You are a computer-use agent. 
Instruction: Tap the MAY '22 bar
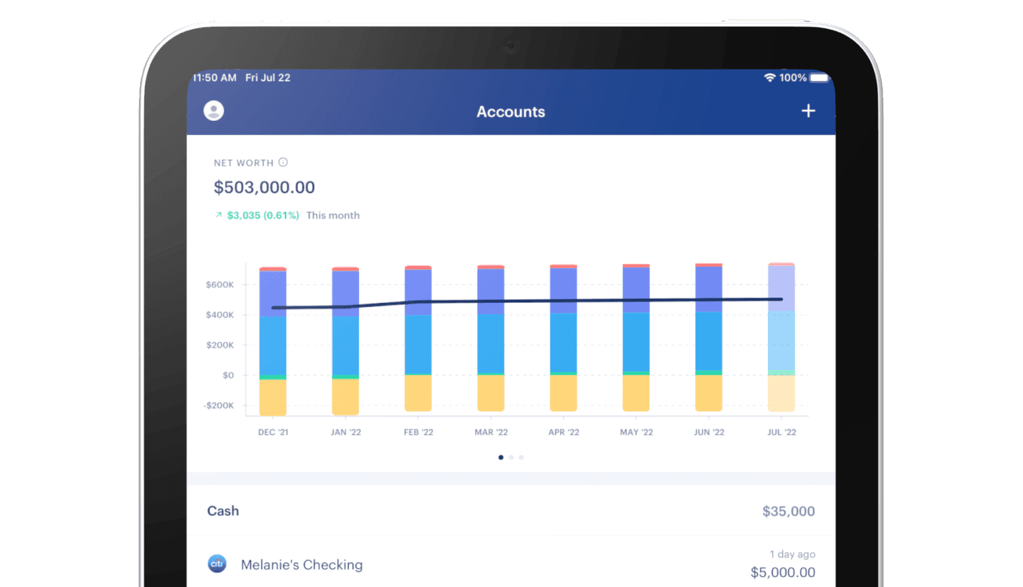coord(636,337)
